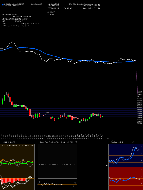Click the last green candlestick on the chart
The image size is (143, 190).
point(102,117)
